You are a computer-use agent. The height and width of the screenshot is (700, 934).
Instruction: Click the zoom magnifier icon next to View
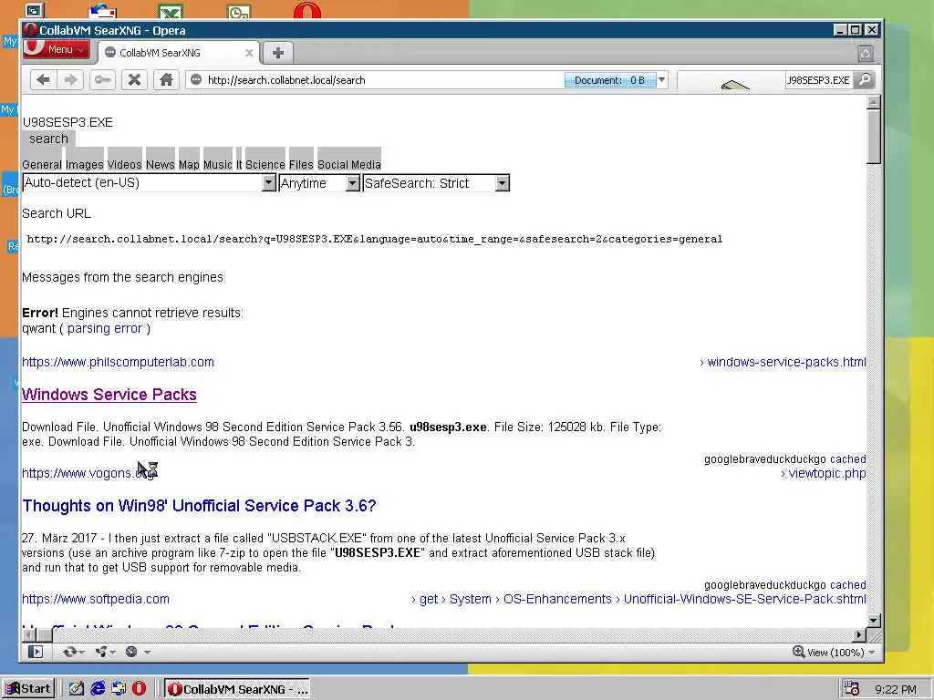point(798,652)
